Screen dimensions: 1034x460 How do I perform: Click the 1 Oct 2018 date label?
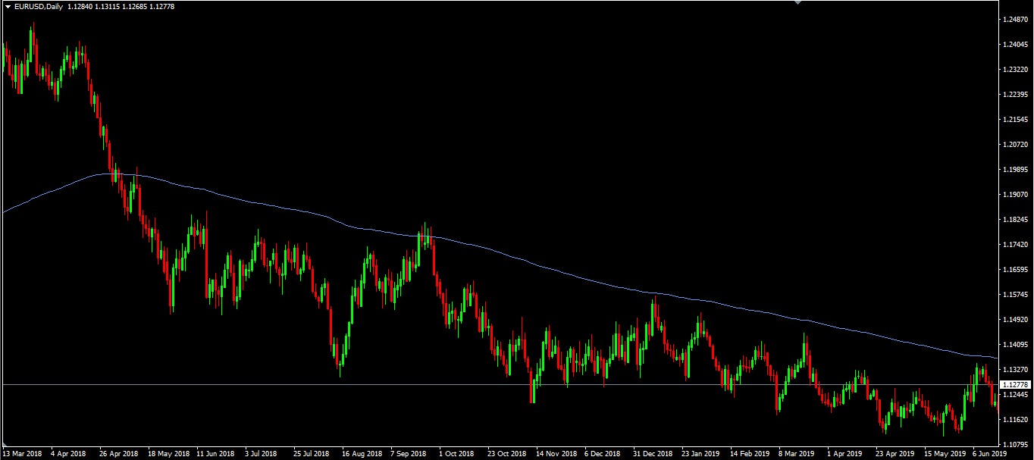click(457, 454)
